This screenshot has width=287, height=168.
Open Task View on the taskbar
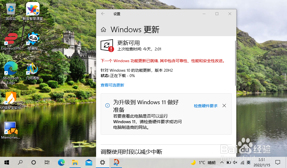(47, 162)
